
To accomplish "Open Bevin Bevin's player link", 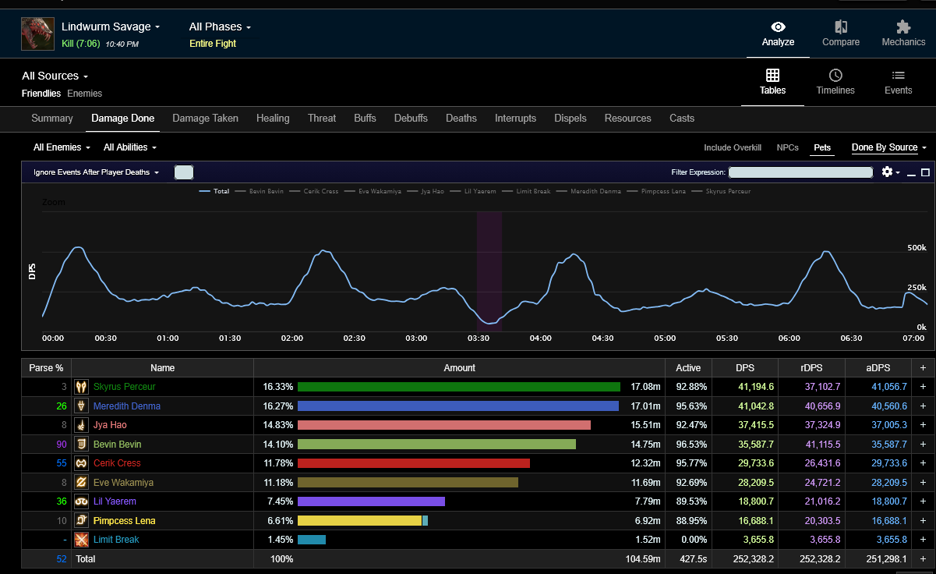I will pyautogui.click(x=117, y=445).
